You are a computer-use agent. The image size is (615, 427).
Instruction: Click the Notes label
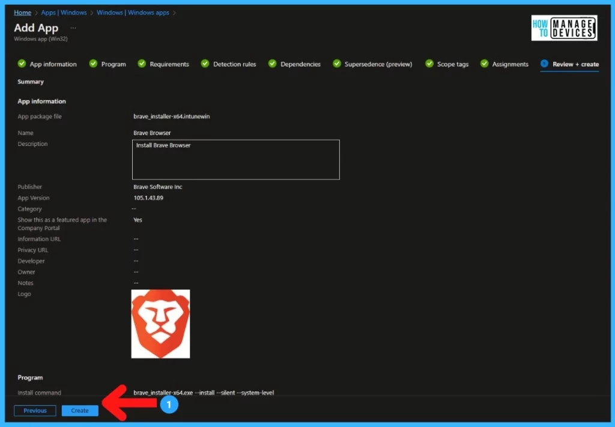pyautogui.click(x=25, y=283)
